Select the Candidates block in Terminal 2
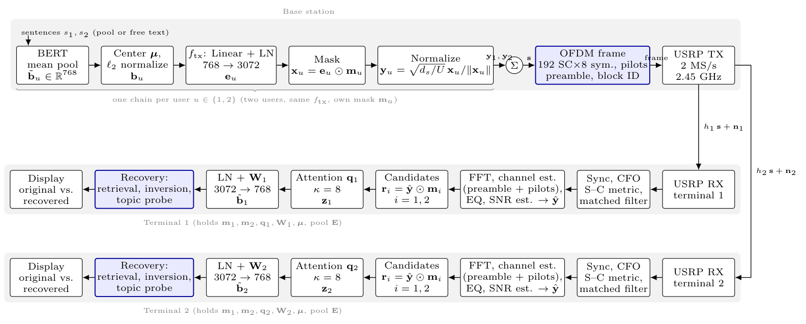Image resolution: width=806 pixels, height=324 pixels. tap(412, 277)
